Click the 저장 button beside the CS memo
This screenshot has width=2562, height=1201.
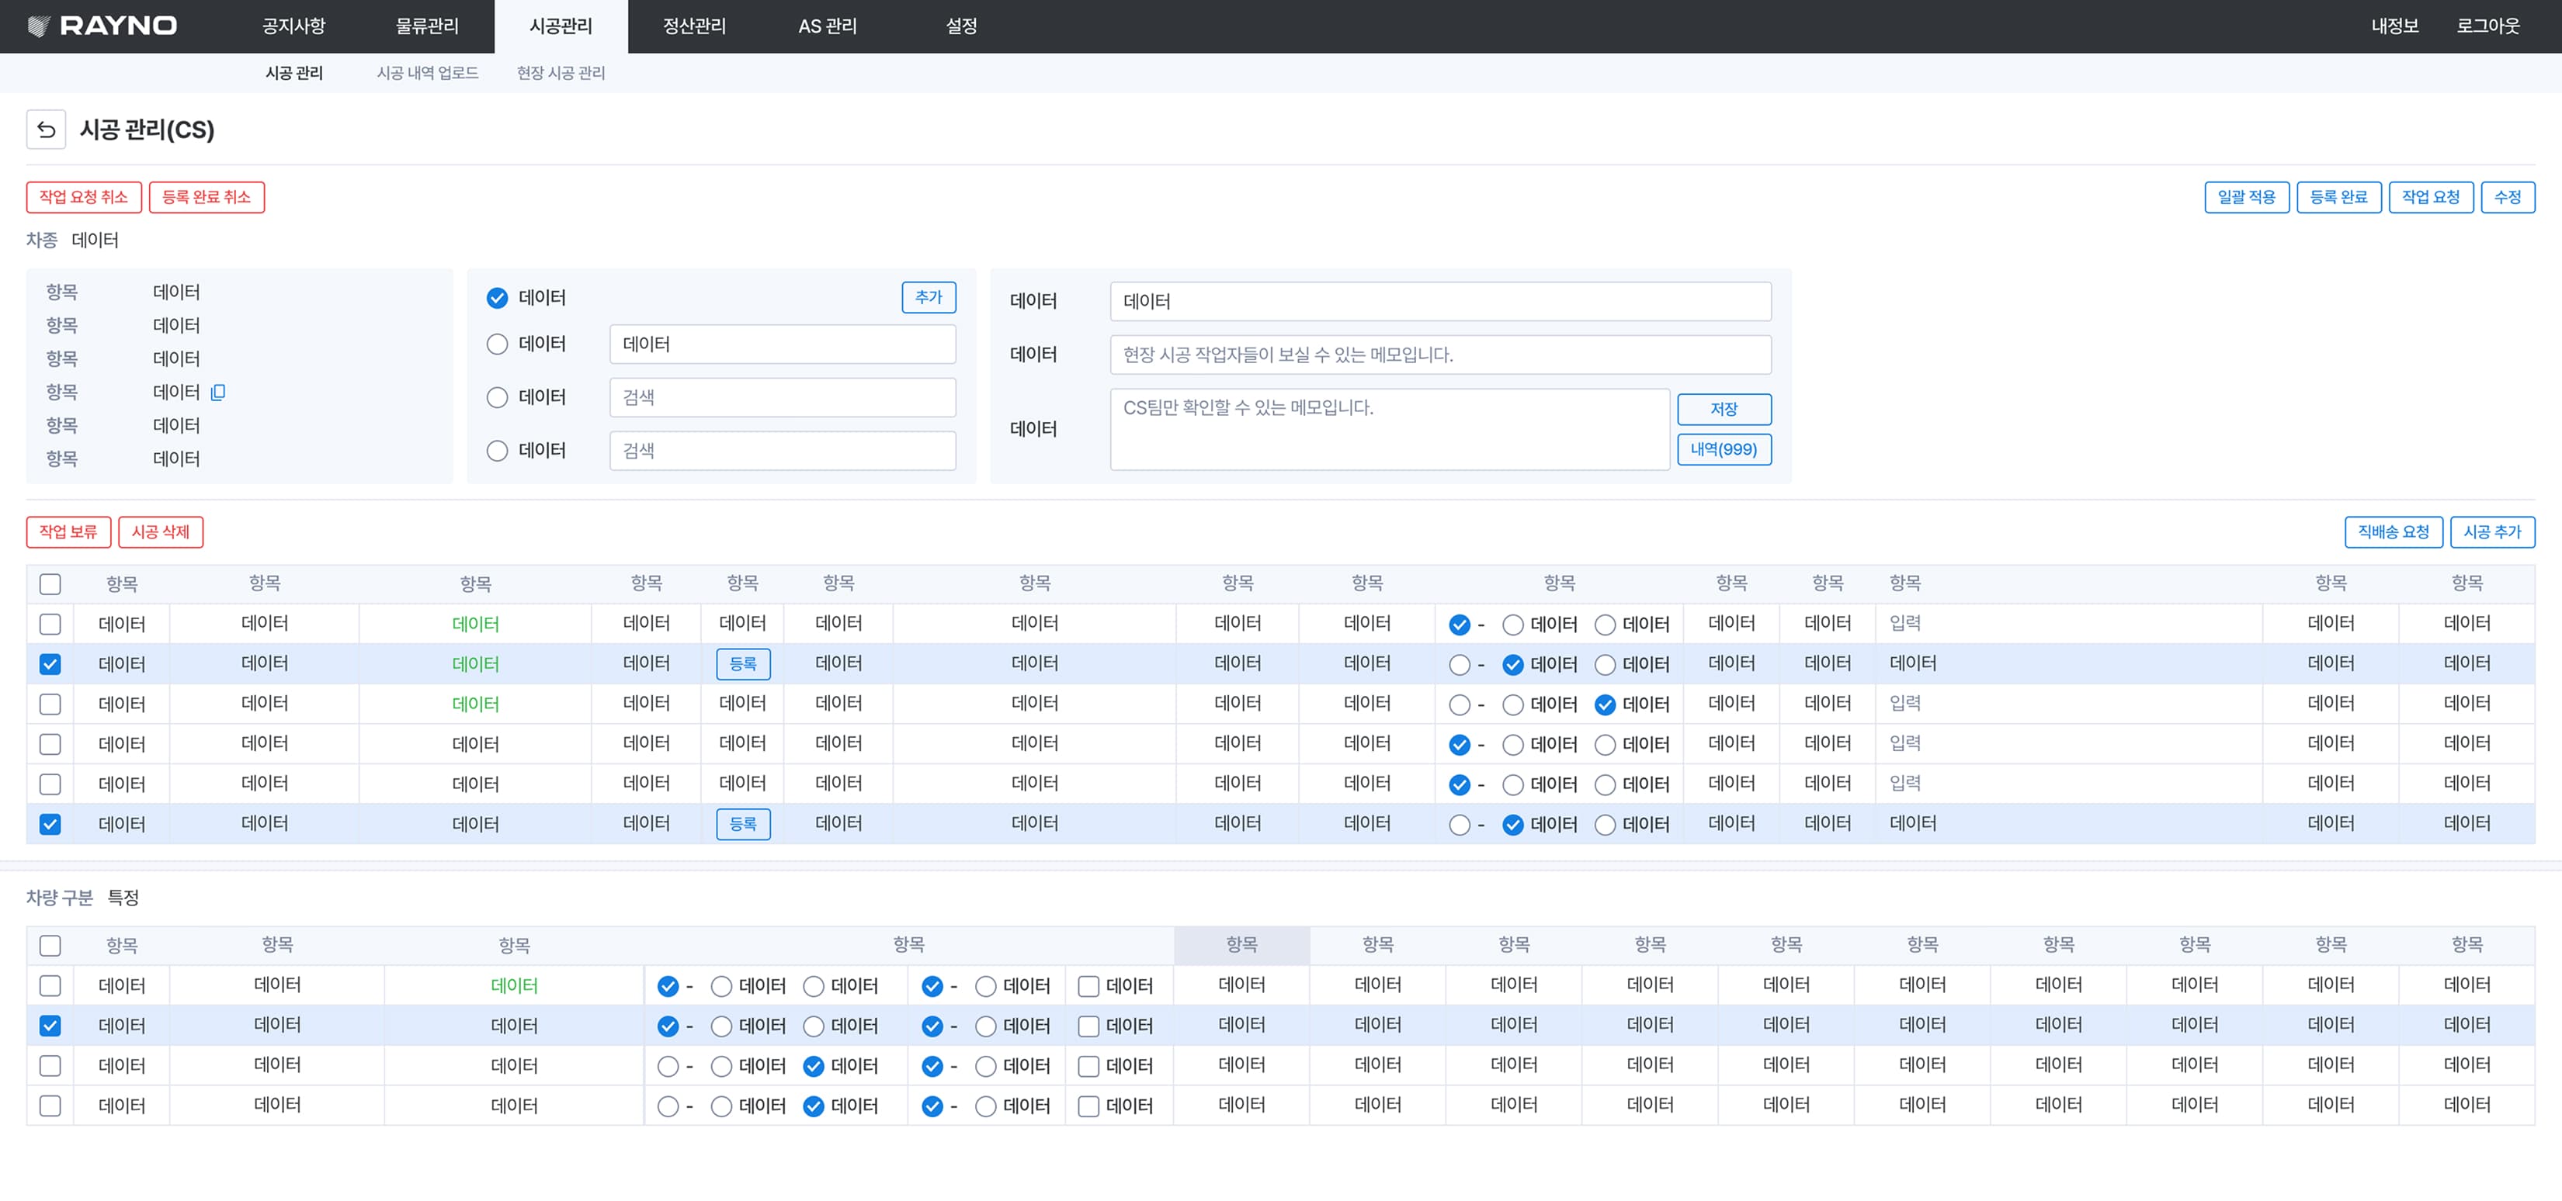1724,409
